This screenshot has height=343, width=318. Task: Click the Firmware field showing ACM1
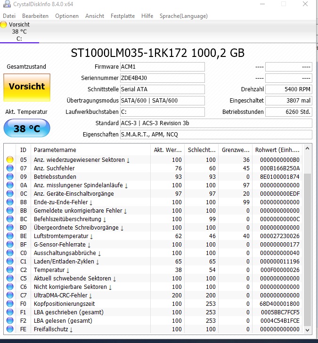point(162,67)
